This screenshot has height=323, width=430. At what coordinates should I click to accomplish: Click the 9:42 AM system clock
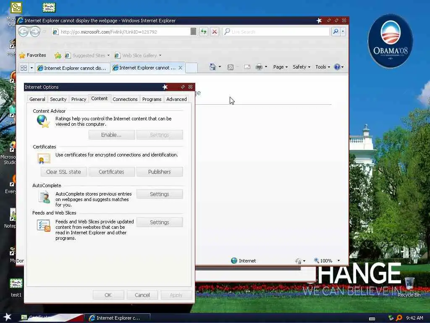click(x=414, y=318)
